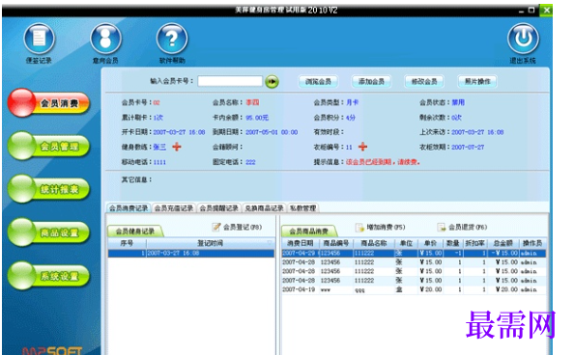Open the 商品设置 sidebar section
This screenshot has width=574, height=355.
pos(48,232)
